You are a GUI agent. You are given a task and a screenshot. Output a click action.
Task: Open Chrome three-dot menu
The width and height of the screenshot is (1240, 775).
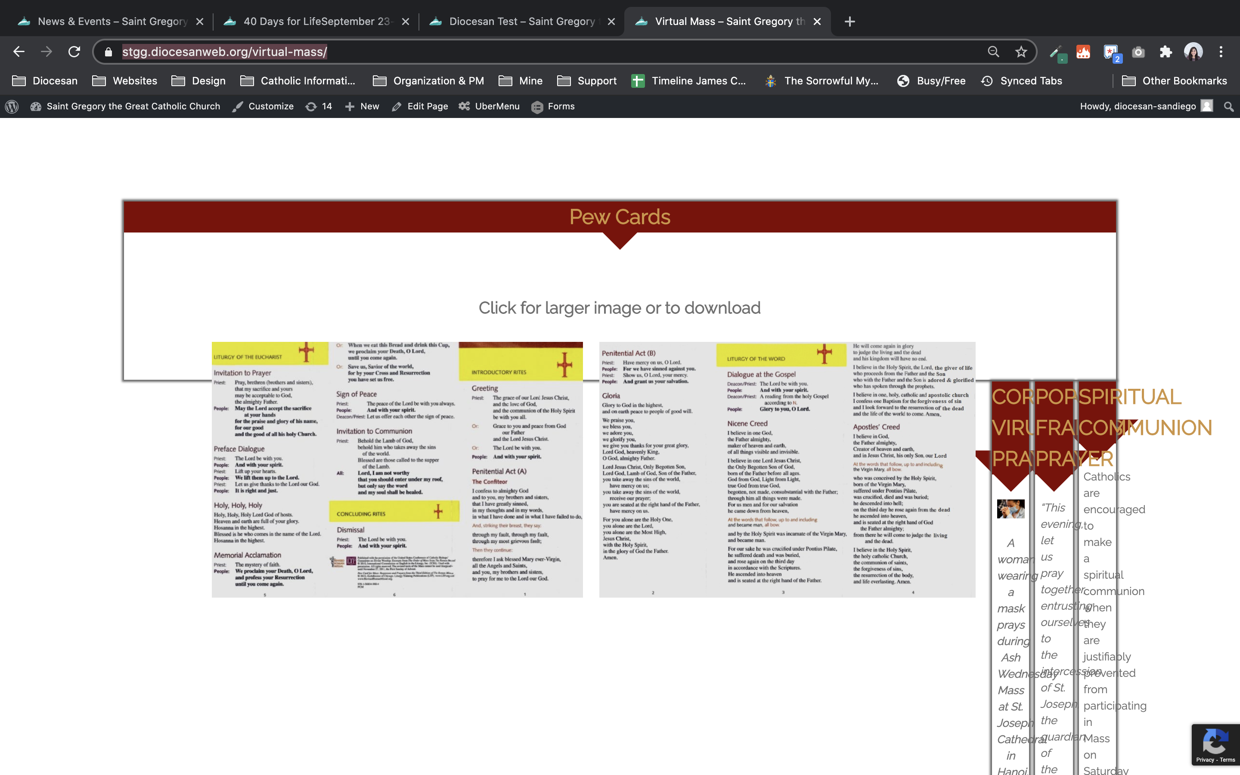[x=1221, y=52]
